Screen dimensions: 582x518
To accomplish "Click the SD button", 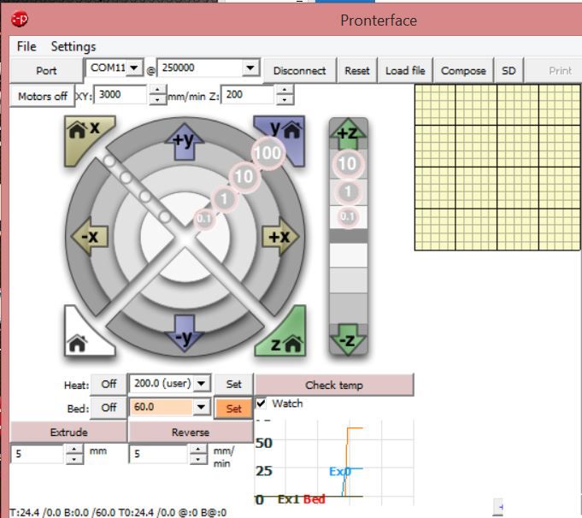I will 509,71.
